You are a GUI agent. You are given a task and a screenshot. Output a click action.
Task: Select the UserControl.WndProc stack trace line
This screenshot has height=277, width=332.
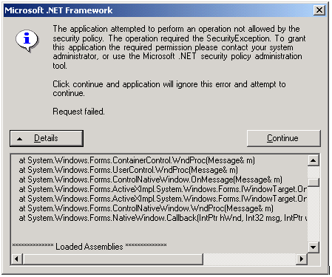point(128,170)
